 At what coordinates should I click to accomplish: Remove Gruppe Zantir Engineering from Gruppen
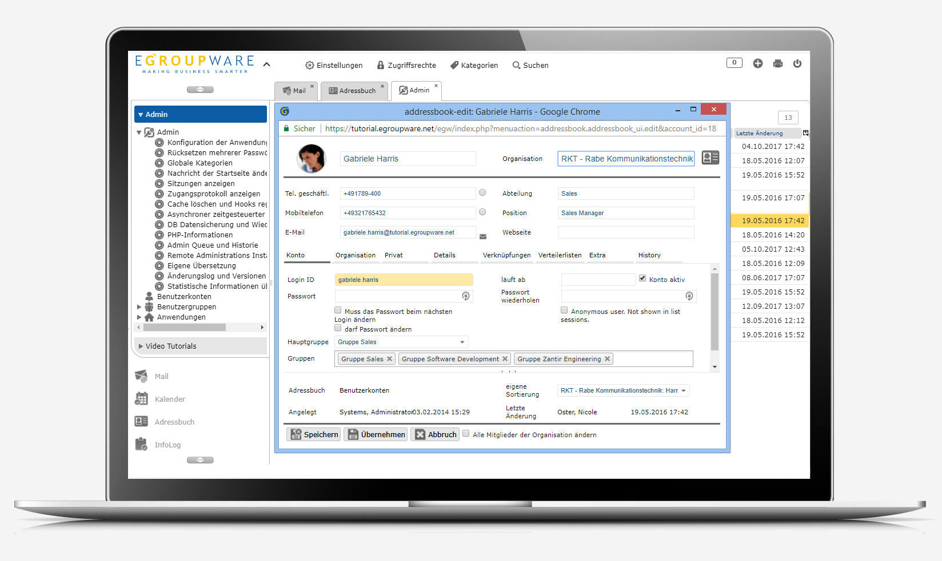pyautogui.click(x=607, y=358)
